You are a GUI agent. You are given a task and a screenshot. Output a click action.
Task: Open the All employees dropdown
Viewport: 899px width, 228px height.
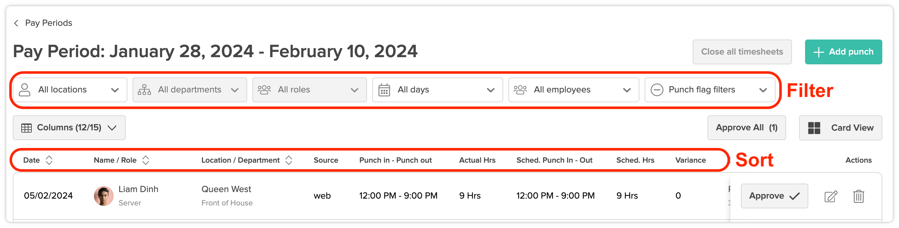(573, 90)
